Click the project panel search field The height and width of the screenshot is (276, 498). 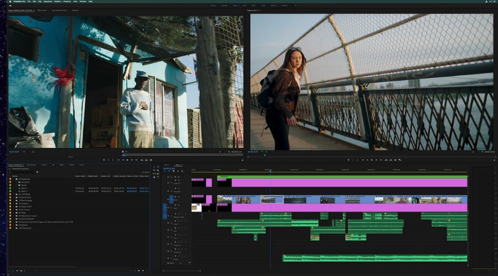[x=23, y=172]
